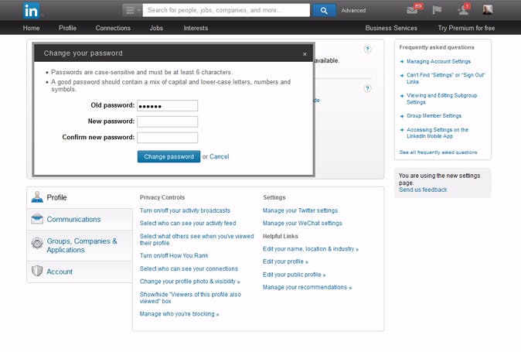Cancel the password change dialog
This screenshot has width=521, height=352.
point(219,156)
